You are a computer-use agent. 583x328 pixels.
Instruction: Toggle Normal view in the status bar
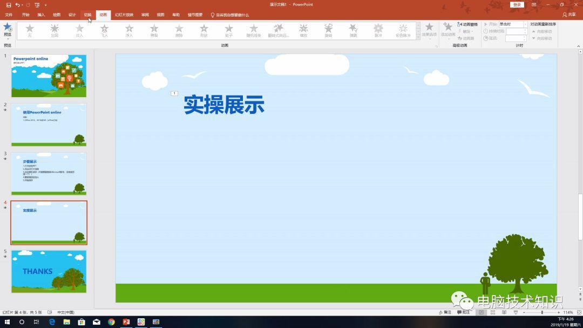481,312
